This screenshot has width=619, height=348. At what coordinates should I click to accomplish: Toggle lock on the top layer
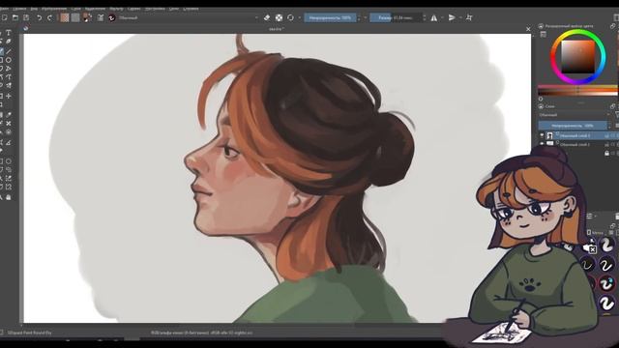[606, 135]
